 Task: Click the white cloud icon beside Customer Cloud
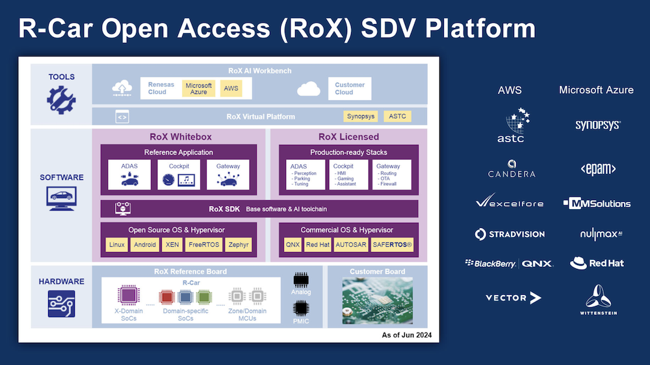tap(308, 89)
